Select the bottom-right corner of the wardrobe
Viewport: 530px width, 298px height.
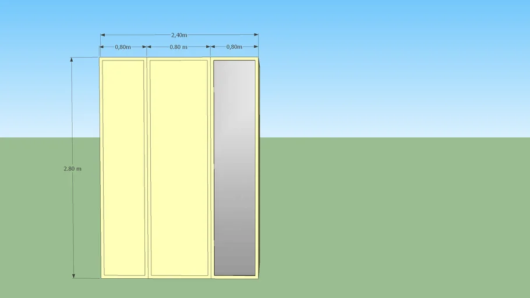258,278
